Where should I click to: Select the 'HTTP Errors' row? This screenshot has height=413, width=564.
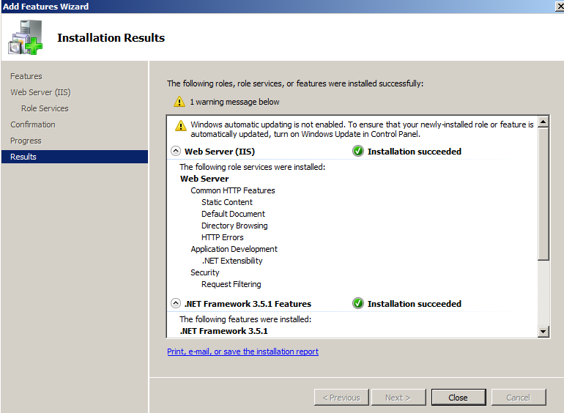click(222, 237)
